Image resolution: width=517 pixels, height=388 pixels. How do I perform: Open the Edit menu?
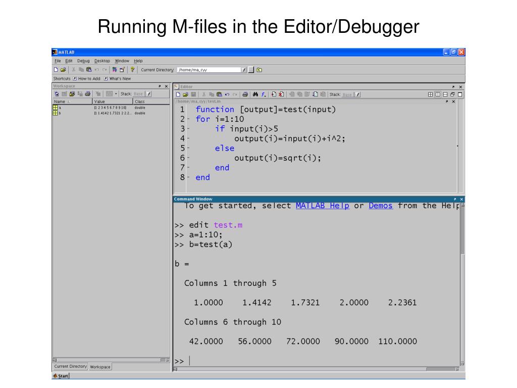point(69,61)
